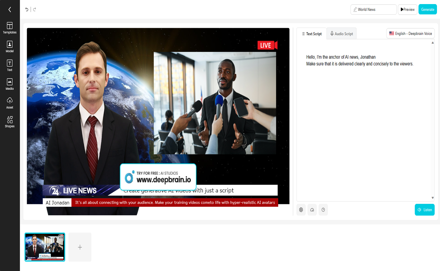Switch to the Audio Script tab
Screen dimensions: 440x271
point(342,34)
